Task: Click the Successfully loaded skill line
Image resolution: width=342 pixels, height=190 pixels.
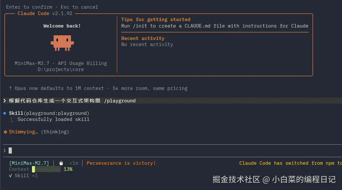Action: 53,119
